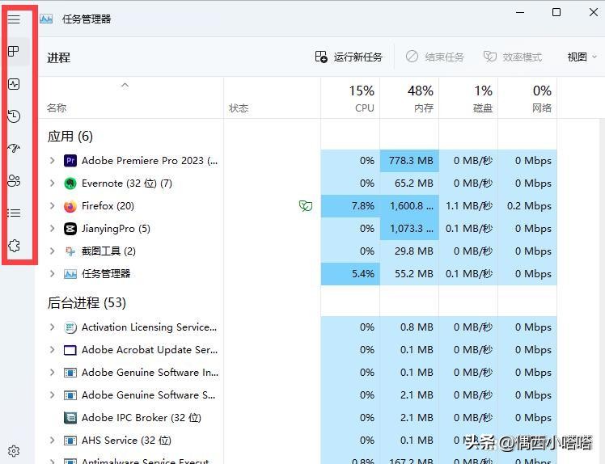Click the Firefox app icon
Viewport: 605px width, 464px height.
[70, 206]
